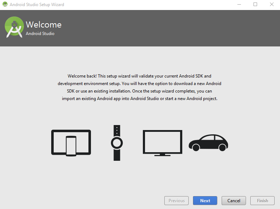This screenshot has width=280, height=209.
Task: Close the Setup Wizard window
Action: coord(272,4)
